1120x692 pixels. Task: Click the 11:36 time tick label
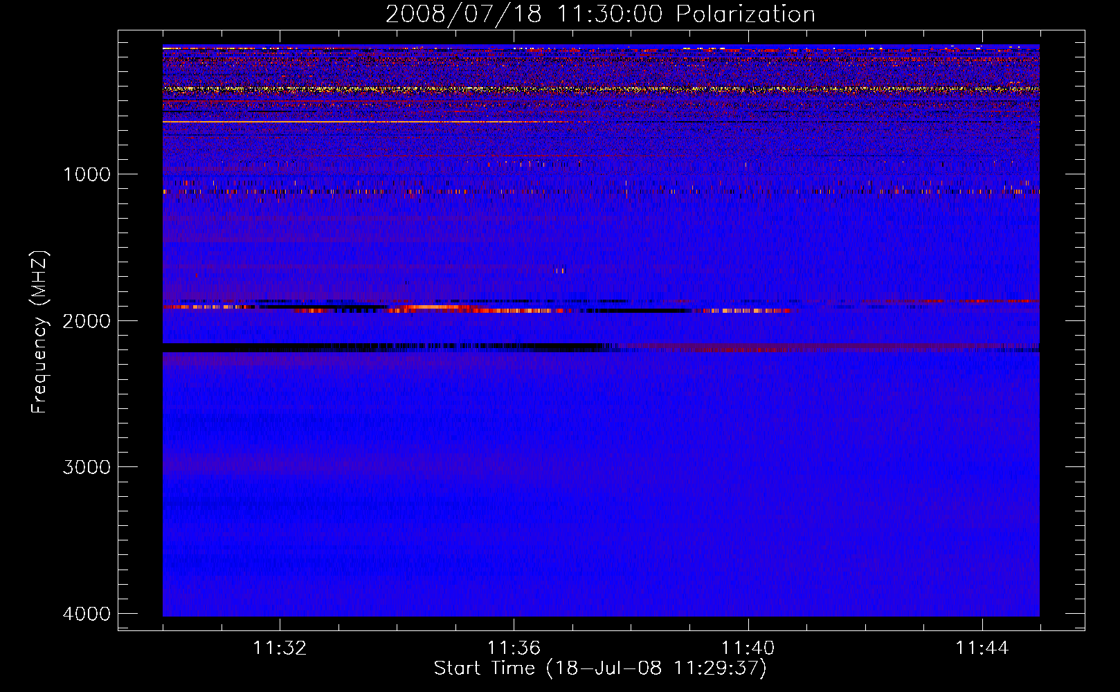point(514,648)
